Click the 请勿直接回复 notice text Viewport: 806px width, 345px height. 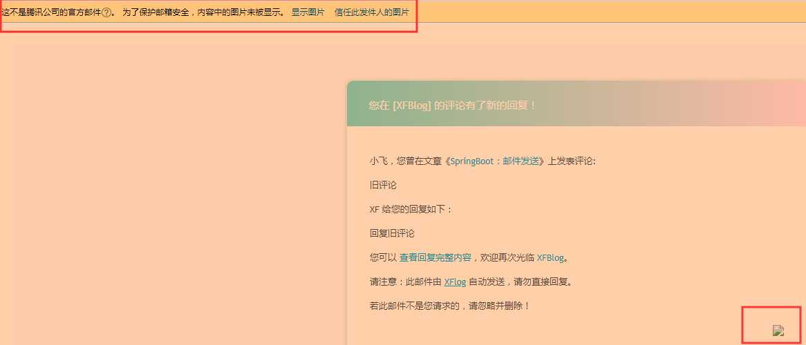click(541, 282)
